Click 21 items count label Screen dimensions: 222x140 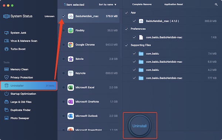pos(50,86)
